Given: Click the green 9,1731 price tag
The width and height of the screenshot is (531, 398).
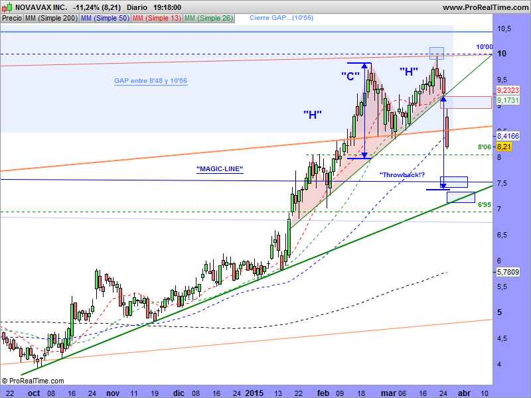Looking at the screenshot, I should (508, 100).
